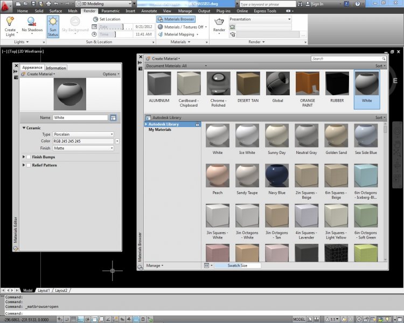Toggle the MODEL space button in status bar
404x323 pixels.
point(299,319)
